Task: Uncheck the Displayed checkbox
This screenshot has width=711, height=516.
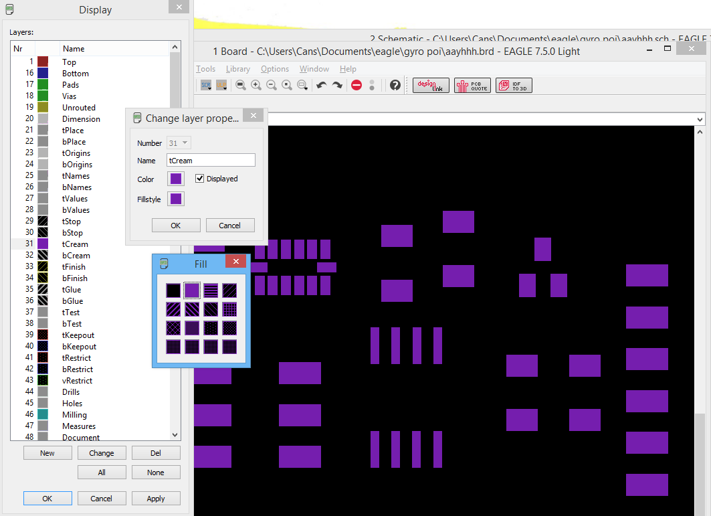Action: pos(200,179)
